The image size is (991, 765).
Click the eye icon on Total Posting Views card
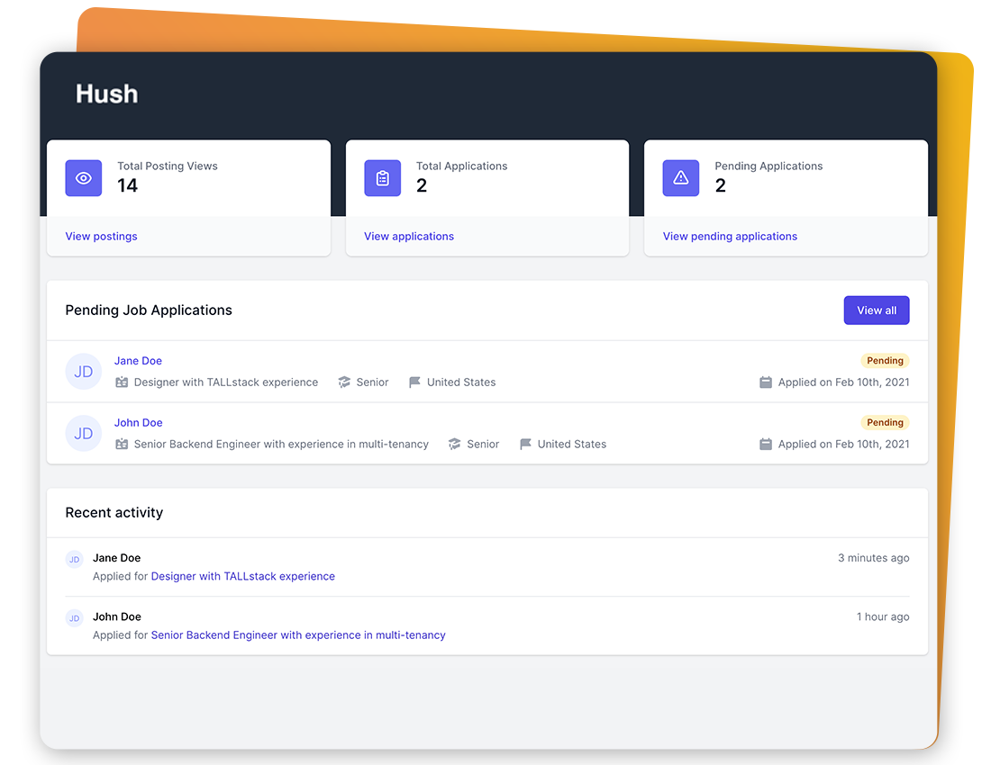(84, 178)
